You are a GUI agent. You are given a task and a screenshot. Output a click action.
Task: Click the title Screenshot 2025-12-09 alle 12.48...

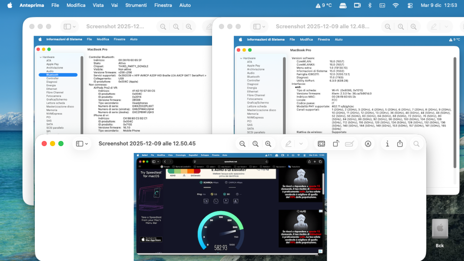point(322,26)
